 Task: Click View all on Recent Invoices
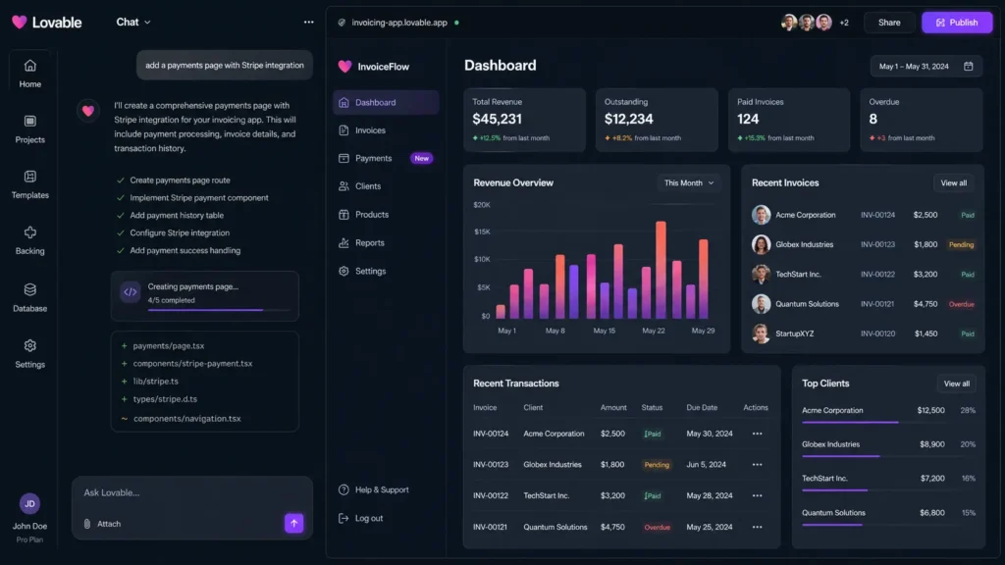tap(955, 182)
